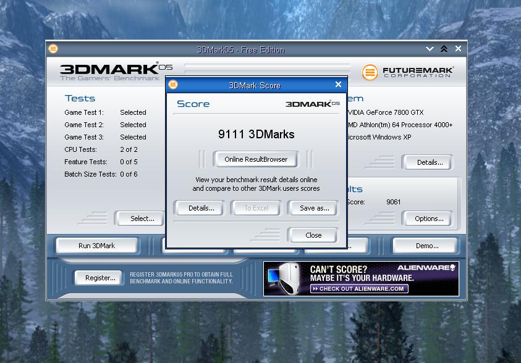Click Feature Tests: 0 of 5 row
Viewport: 521px width, 363px height.
(x=101, y=162)
